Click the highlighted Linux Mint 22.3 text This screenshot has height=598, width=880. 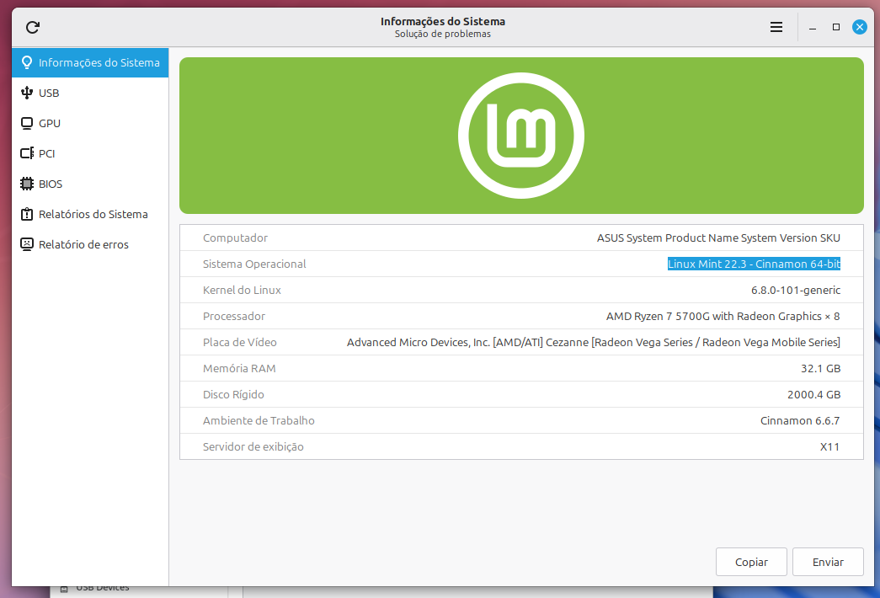click(754, 264)
